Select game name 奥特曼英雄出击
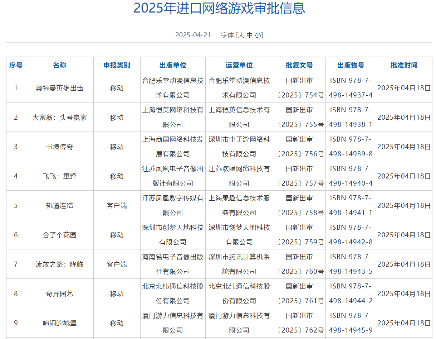 (x=59, y=88)
